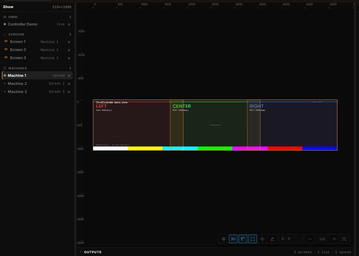Click the 5184×1080 resolution label
Image resolution: width=359 pixels, height=256 pixels.
coord(62,7)
